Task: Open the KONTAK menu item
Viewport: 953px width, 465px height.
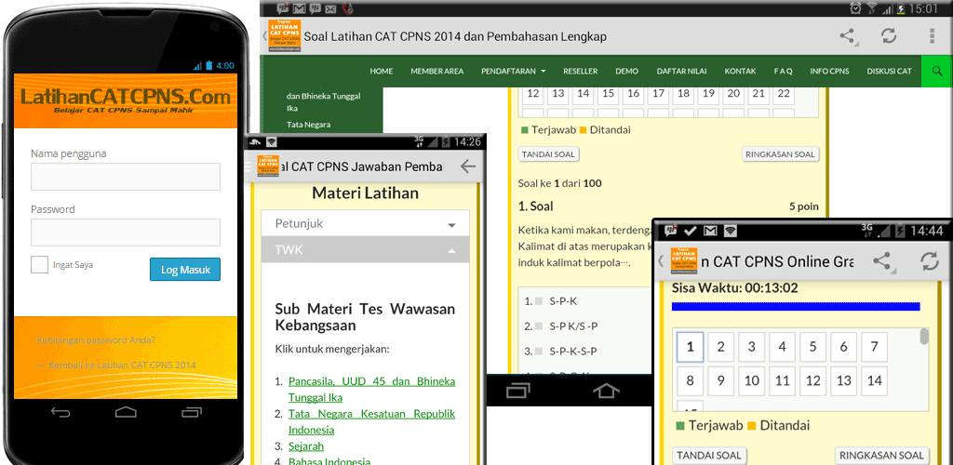Action: click(x=740, y=71)
